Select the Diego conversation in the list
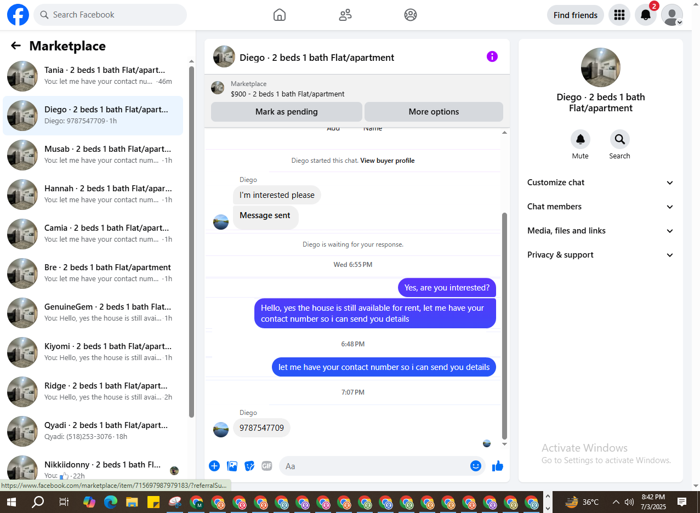 coord(93,116)
